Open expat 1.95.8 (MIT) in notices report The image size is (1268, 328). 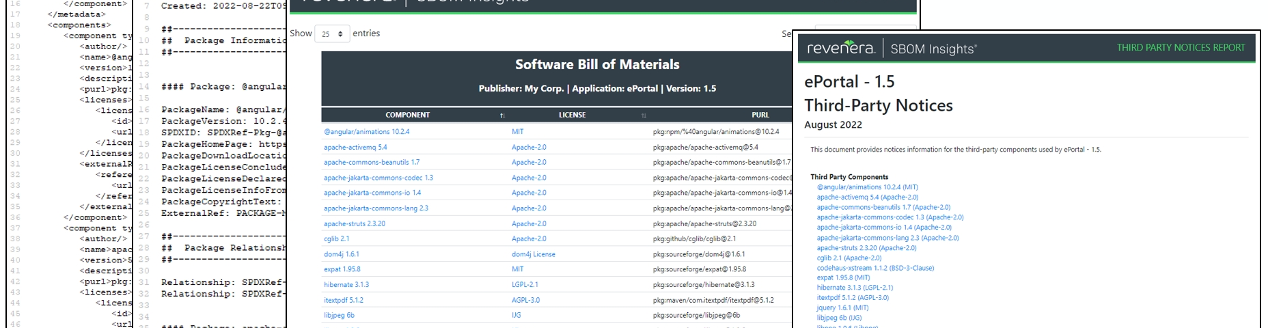(843, 278)
